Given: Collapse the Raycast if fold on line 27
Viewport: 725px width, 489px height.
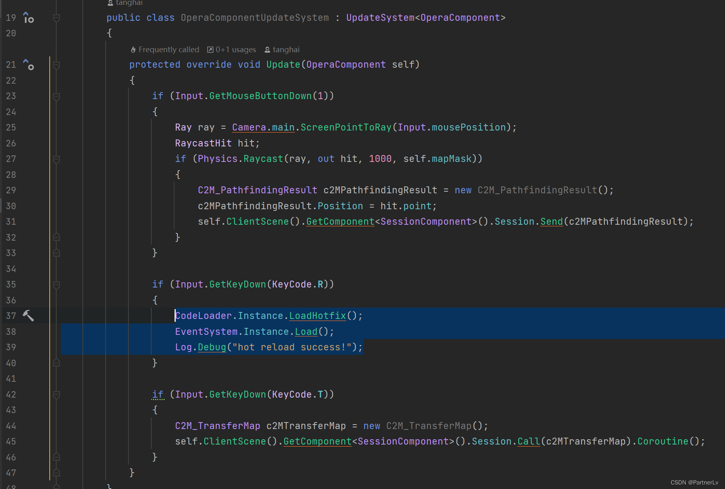Looking at the screenshot, I should 57,159.
